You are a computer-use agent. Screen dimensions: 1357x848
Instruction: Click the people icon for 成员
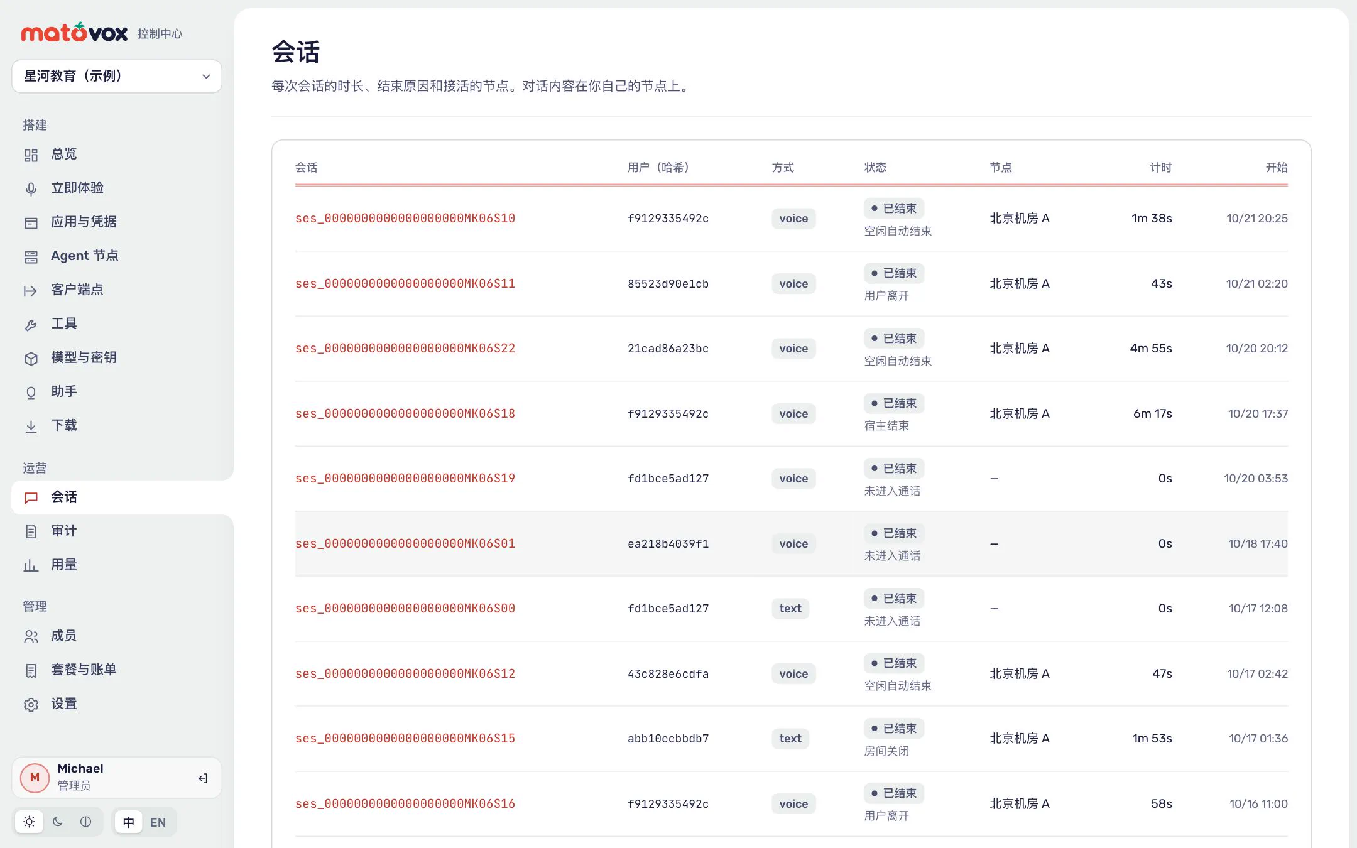[31, 636]
